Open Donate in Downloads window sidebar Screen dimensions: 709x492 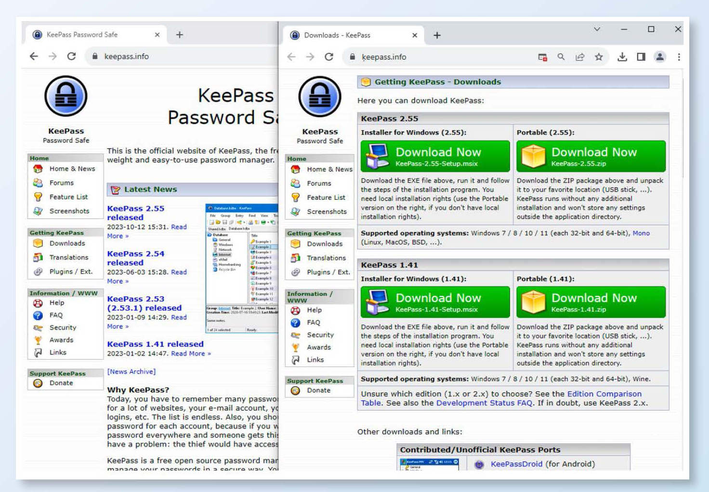318,390
